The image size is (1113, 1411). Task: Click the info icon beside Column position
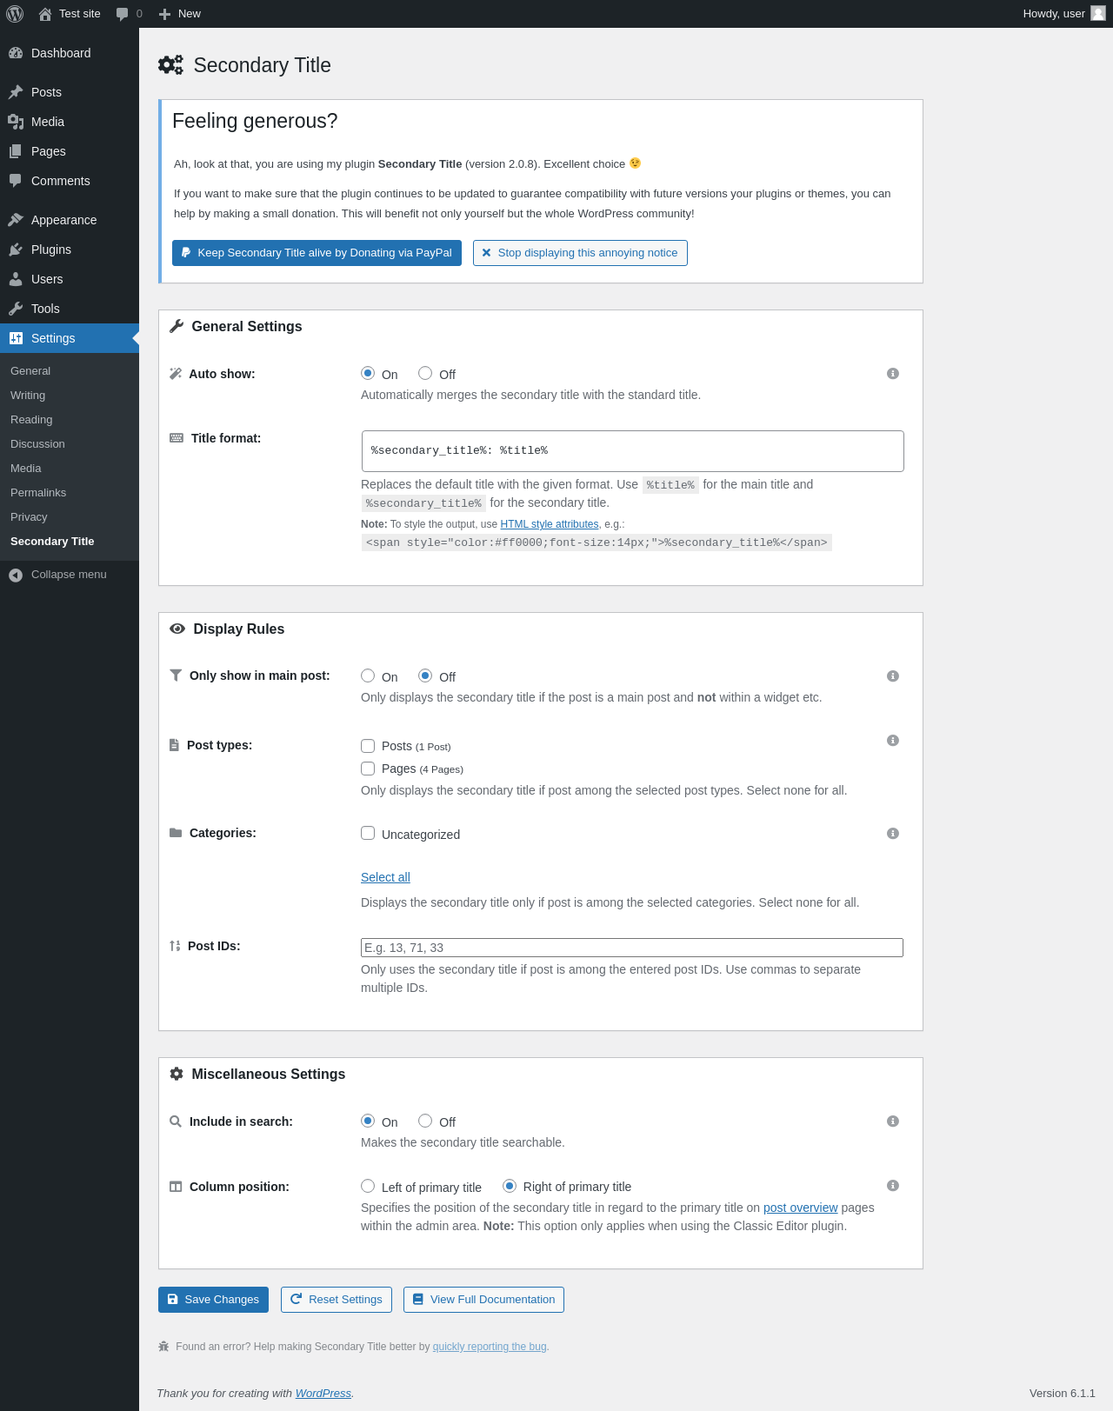point(893,1186)
